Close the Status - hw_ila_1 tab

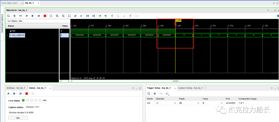(x=50, y=88)
